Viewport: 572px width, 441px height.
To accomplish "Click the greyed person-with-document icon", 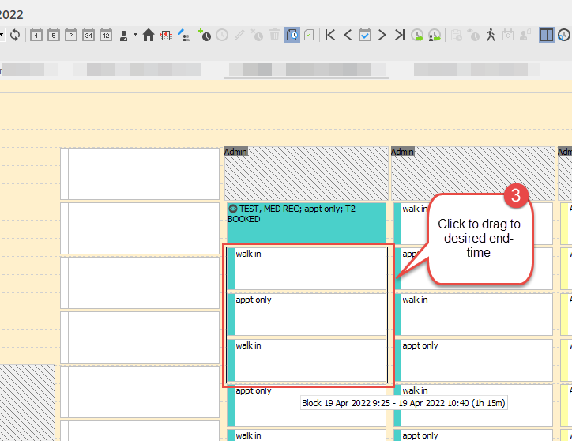I will point(525,35).
